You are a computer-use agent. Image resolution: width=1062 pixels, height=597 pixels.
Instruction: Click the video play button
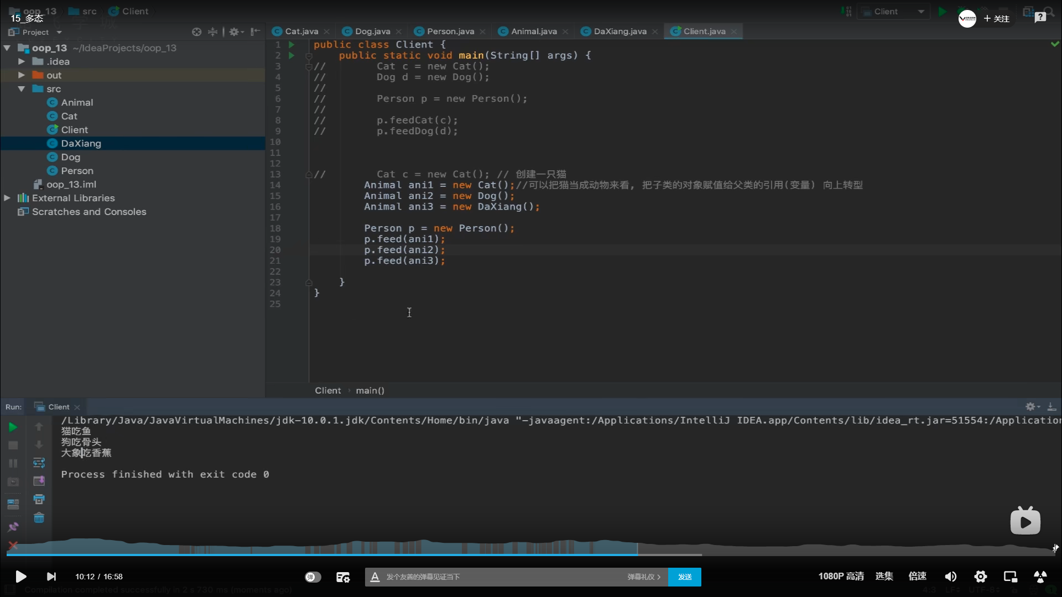[20, 577]
